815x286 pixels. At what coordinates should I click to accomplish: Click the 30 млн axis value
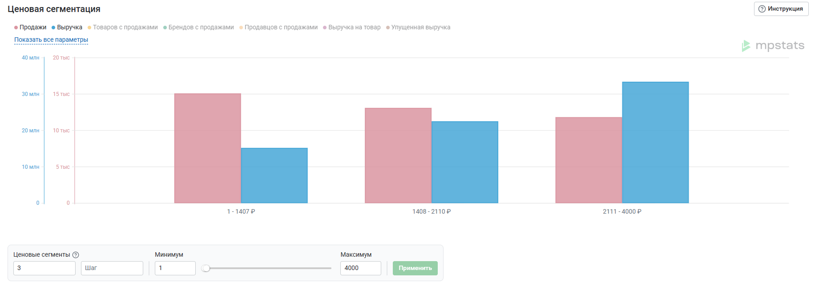point(31,94)
